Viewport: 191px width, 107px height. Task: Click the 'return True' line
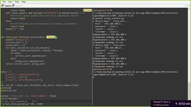click(17, 26)
